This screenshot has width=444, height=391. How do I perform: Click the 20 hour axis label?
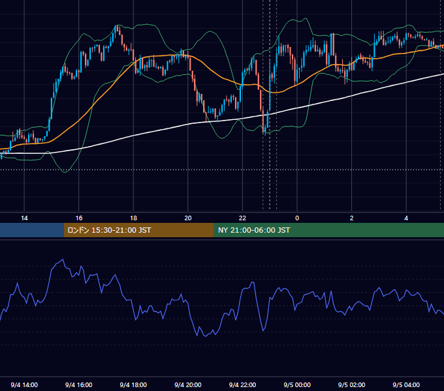click(x=188, y=218)
